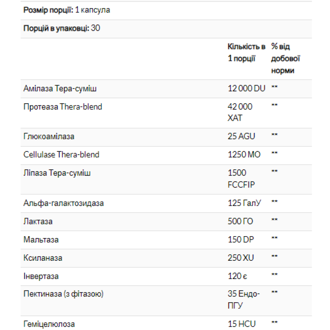
Task: Select the 'Глюкоамілаза' ingredient row
Action: click(49, 137)
